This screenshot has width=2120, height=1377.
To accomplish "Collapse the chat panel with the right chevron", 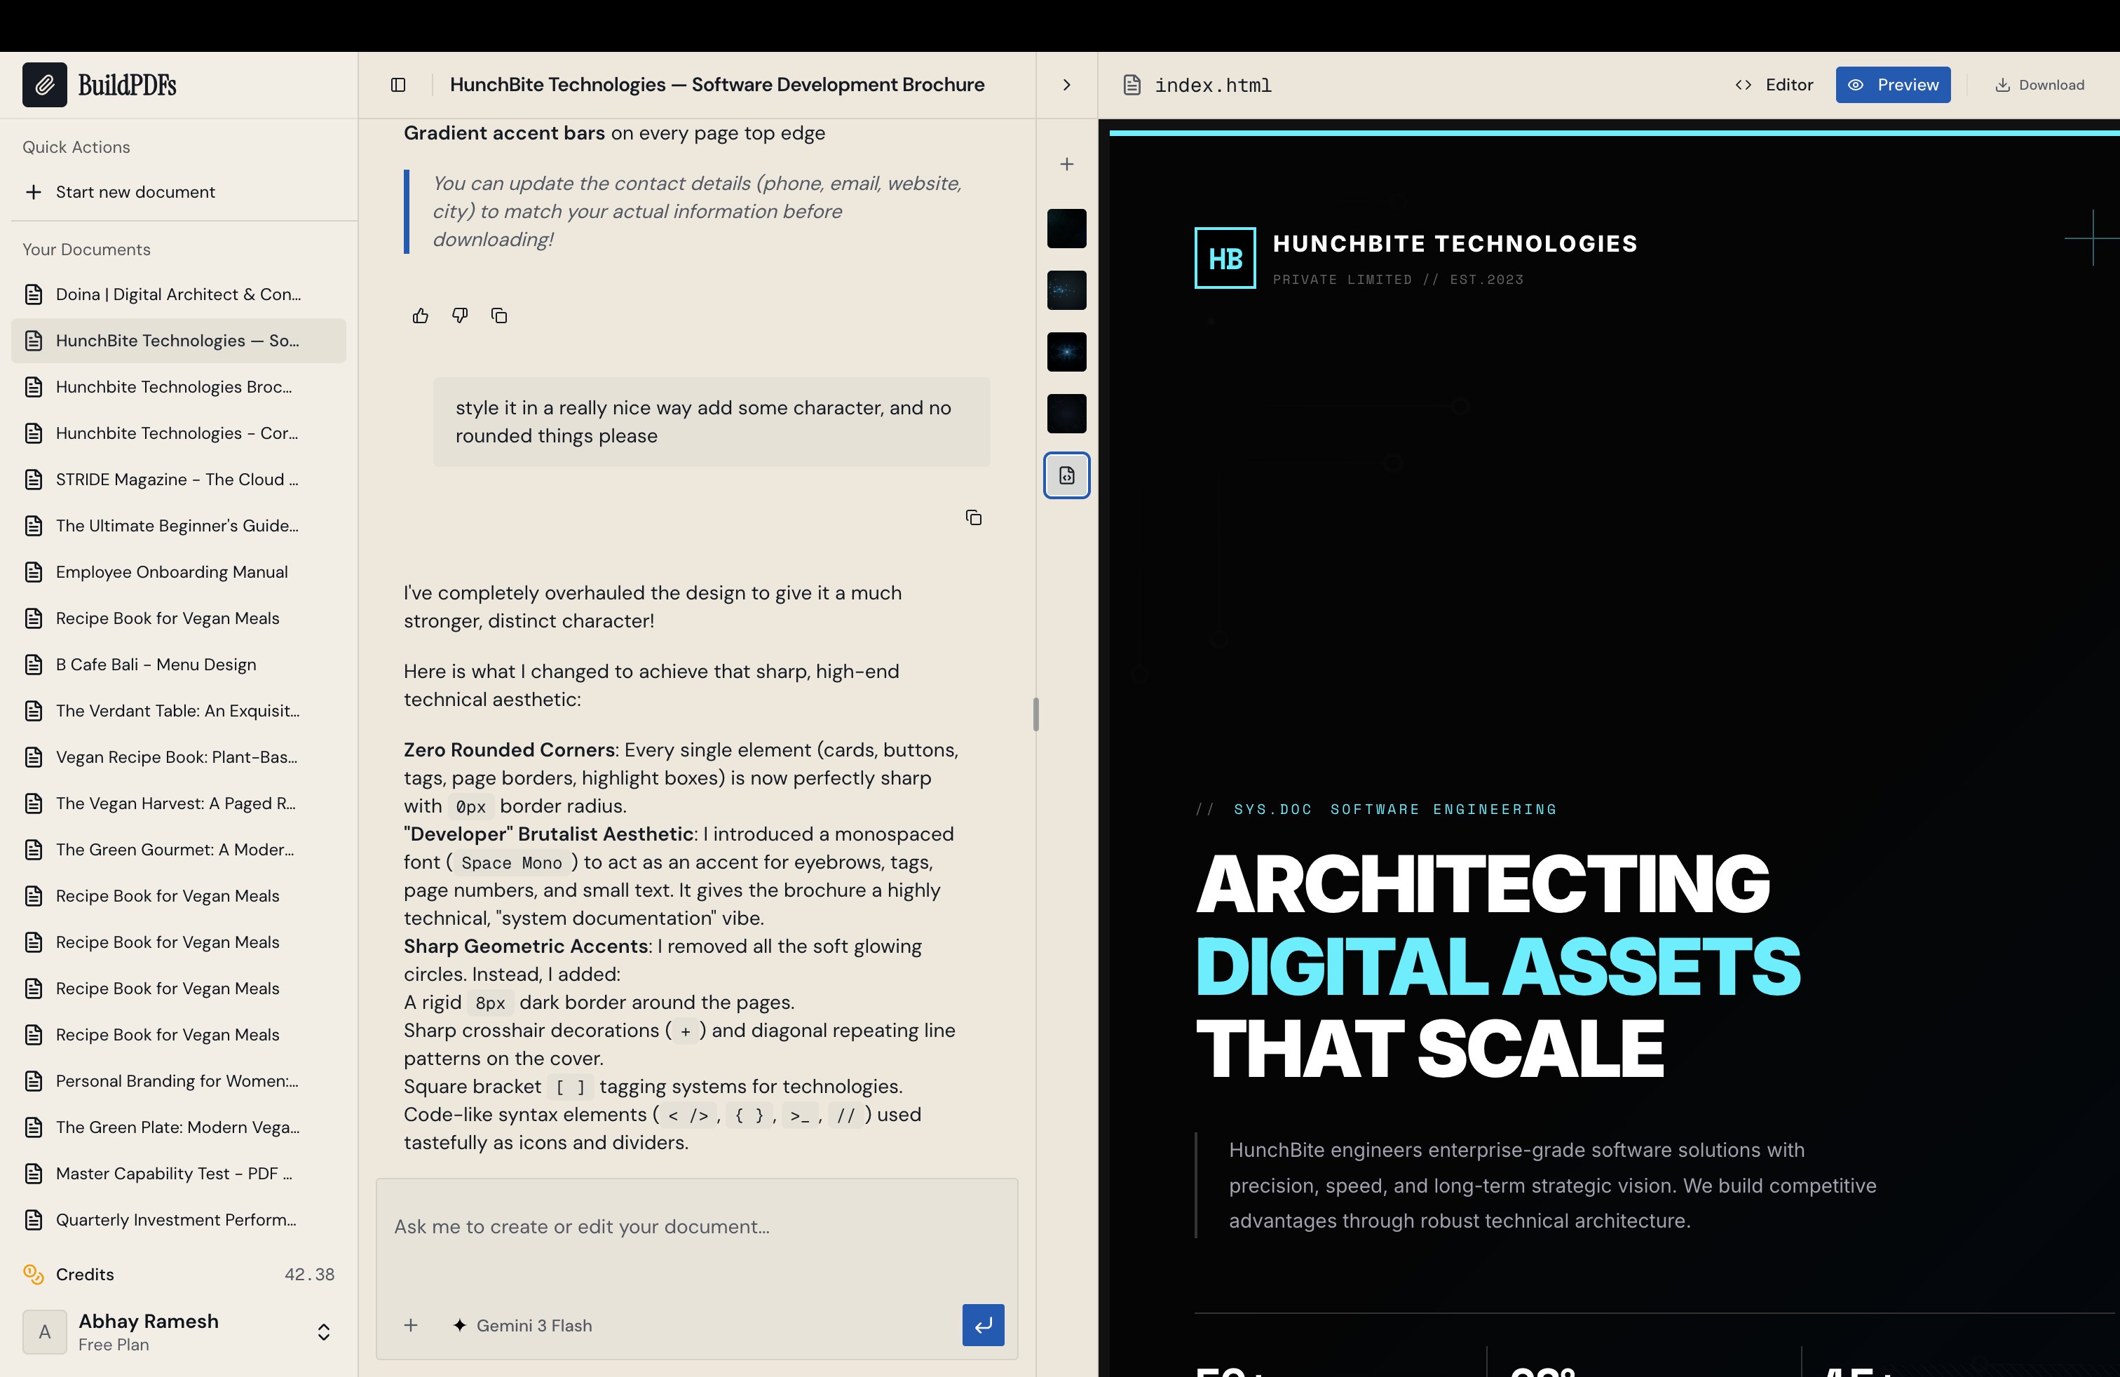I will coord(1066,85).
